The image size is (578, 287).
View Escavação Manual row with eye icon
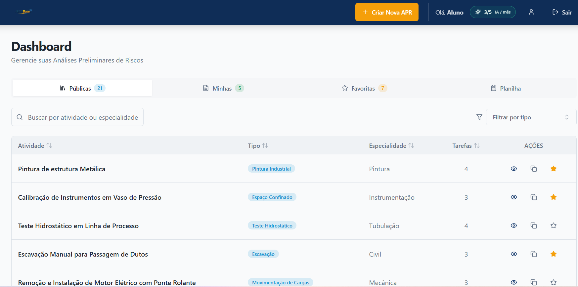[514, 254]
